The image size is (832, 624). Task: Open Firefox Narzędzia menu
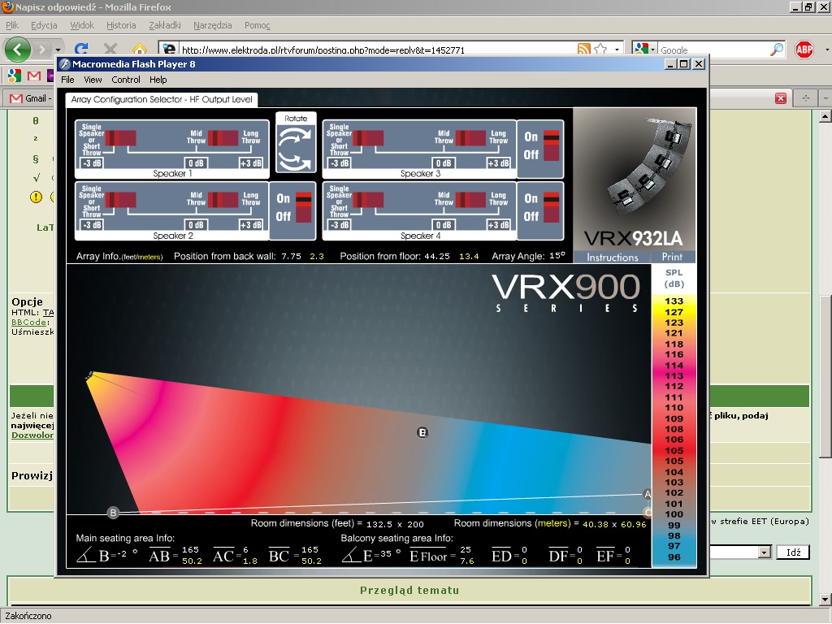coord(212,25)
